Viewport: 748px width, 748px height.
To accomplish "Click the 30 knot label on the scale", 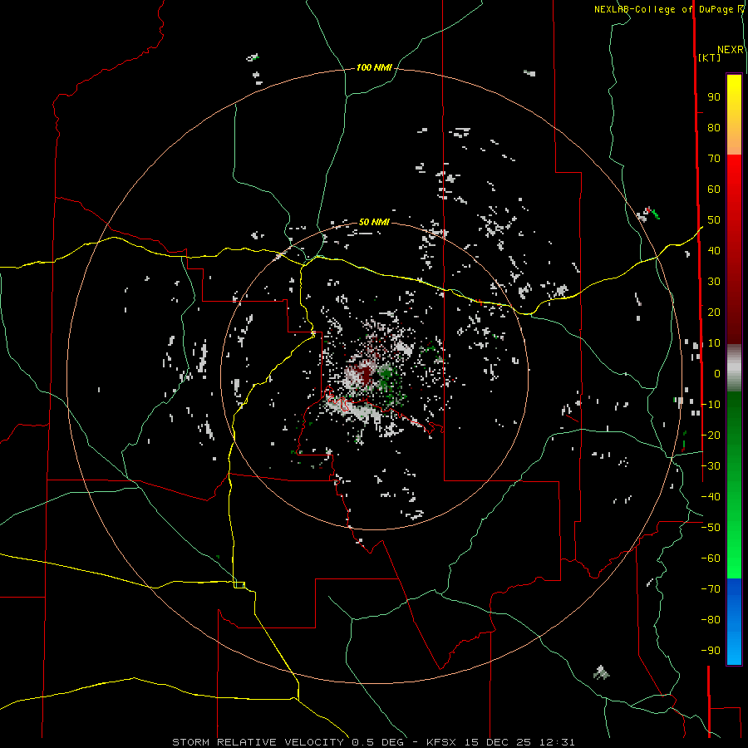I will pyautogui.click(x=714, y=282).
